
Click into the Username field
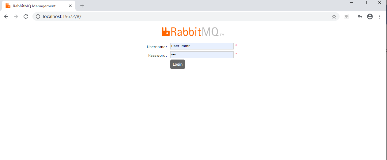[x=202, y=46]
